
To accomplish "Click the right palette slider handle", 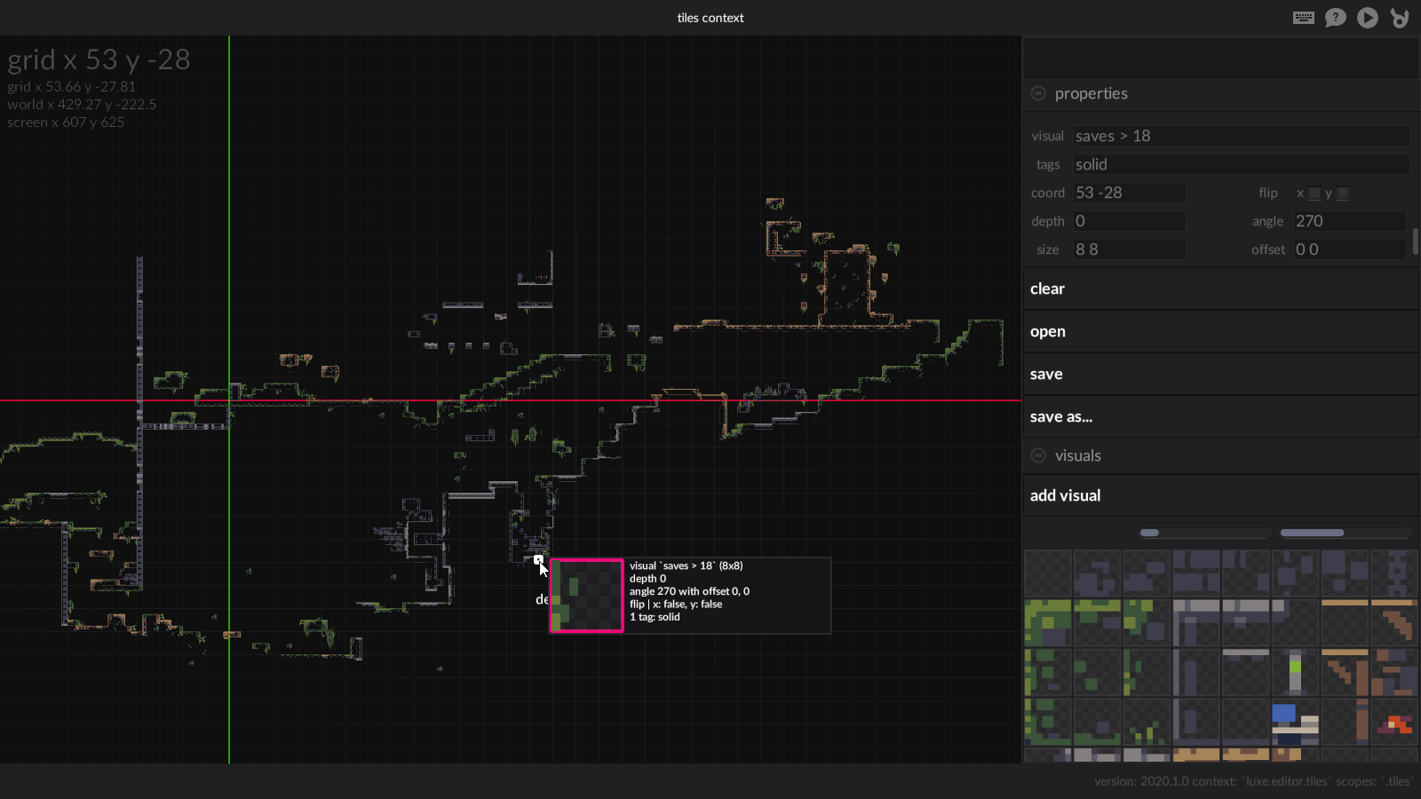I will [1312, 533].
